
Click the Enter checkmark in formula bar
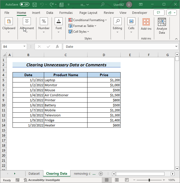(48, 47)
